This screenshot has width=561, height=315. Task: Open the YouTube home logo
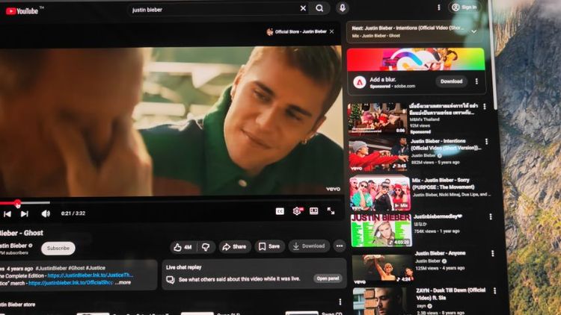[22, 11]
